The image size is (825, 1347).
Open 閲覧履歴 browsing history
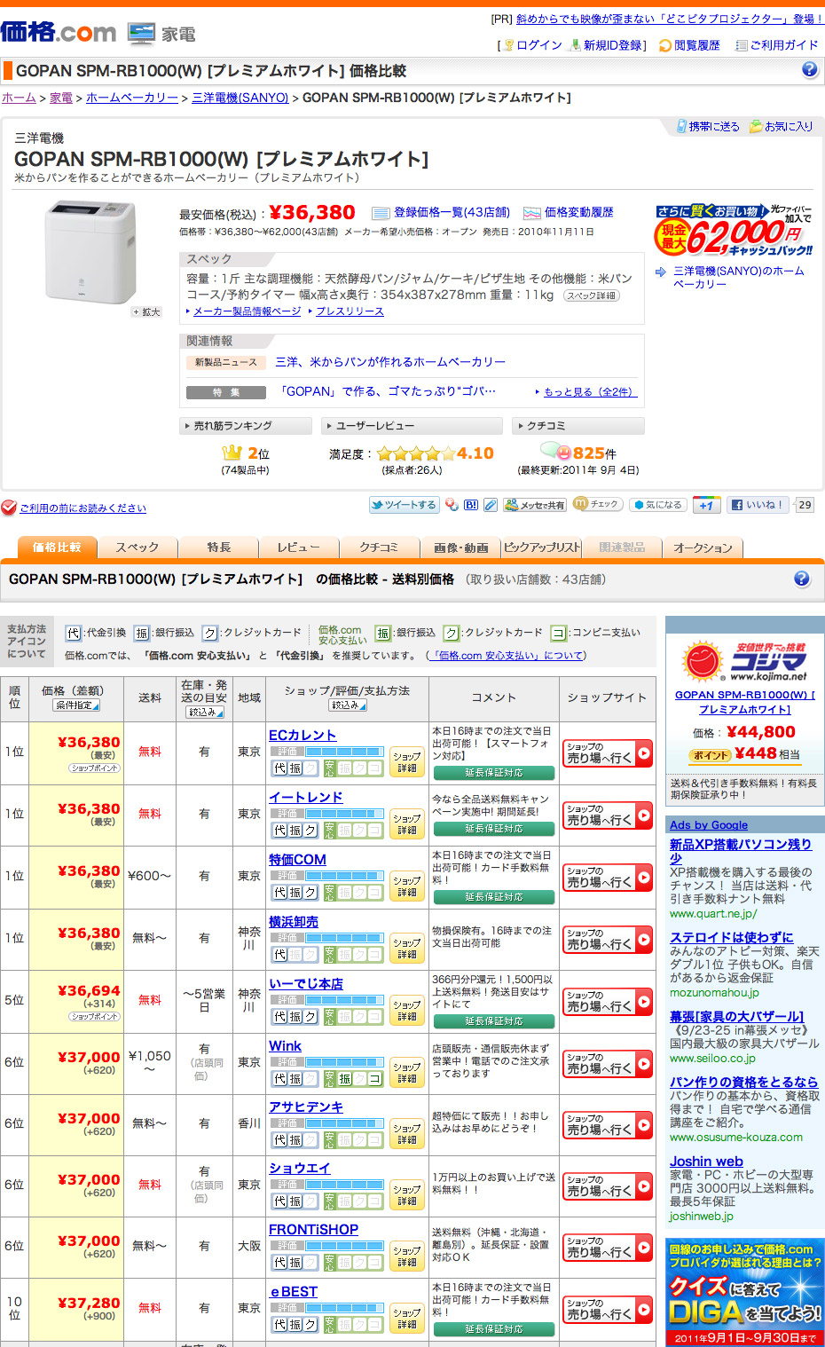[x=696, y=45]
